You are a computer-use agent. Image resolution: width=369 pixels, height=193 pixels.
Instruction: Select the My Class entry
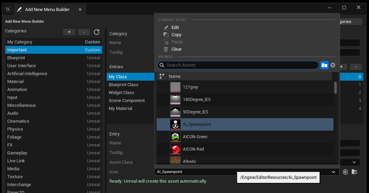click(x=130, y=77)
